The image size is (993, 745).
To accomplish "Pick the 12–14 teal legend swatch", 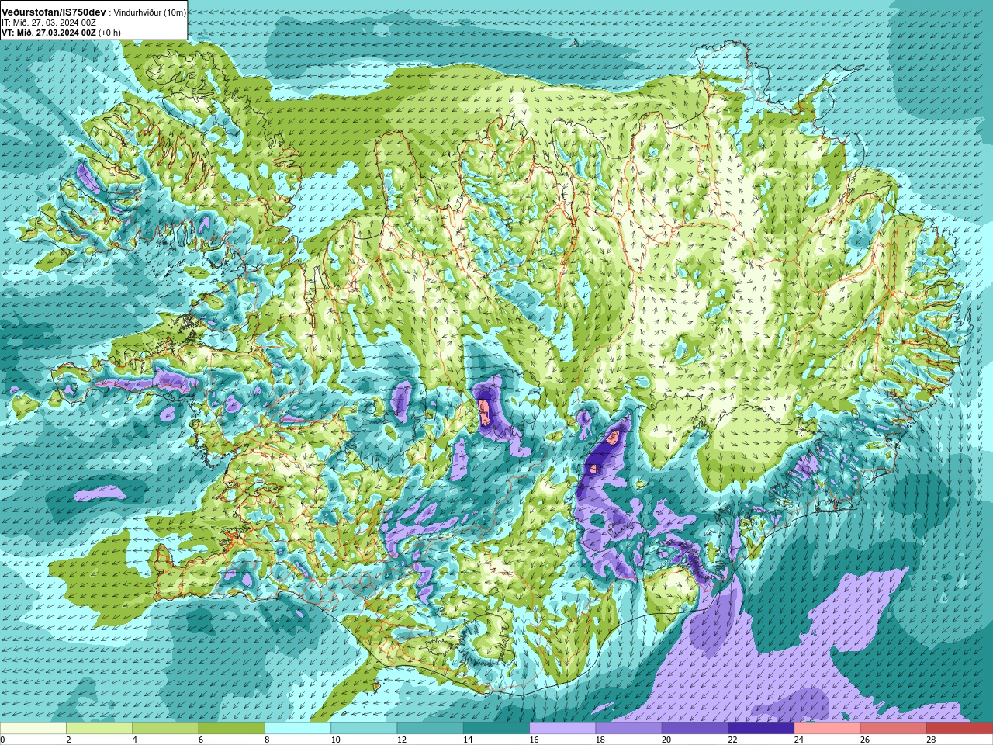I will click(431, 729).
